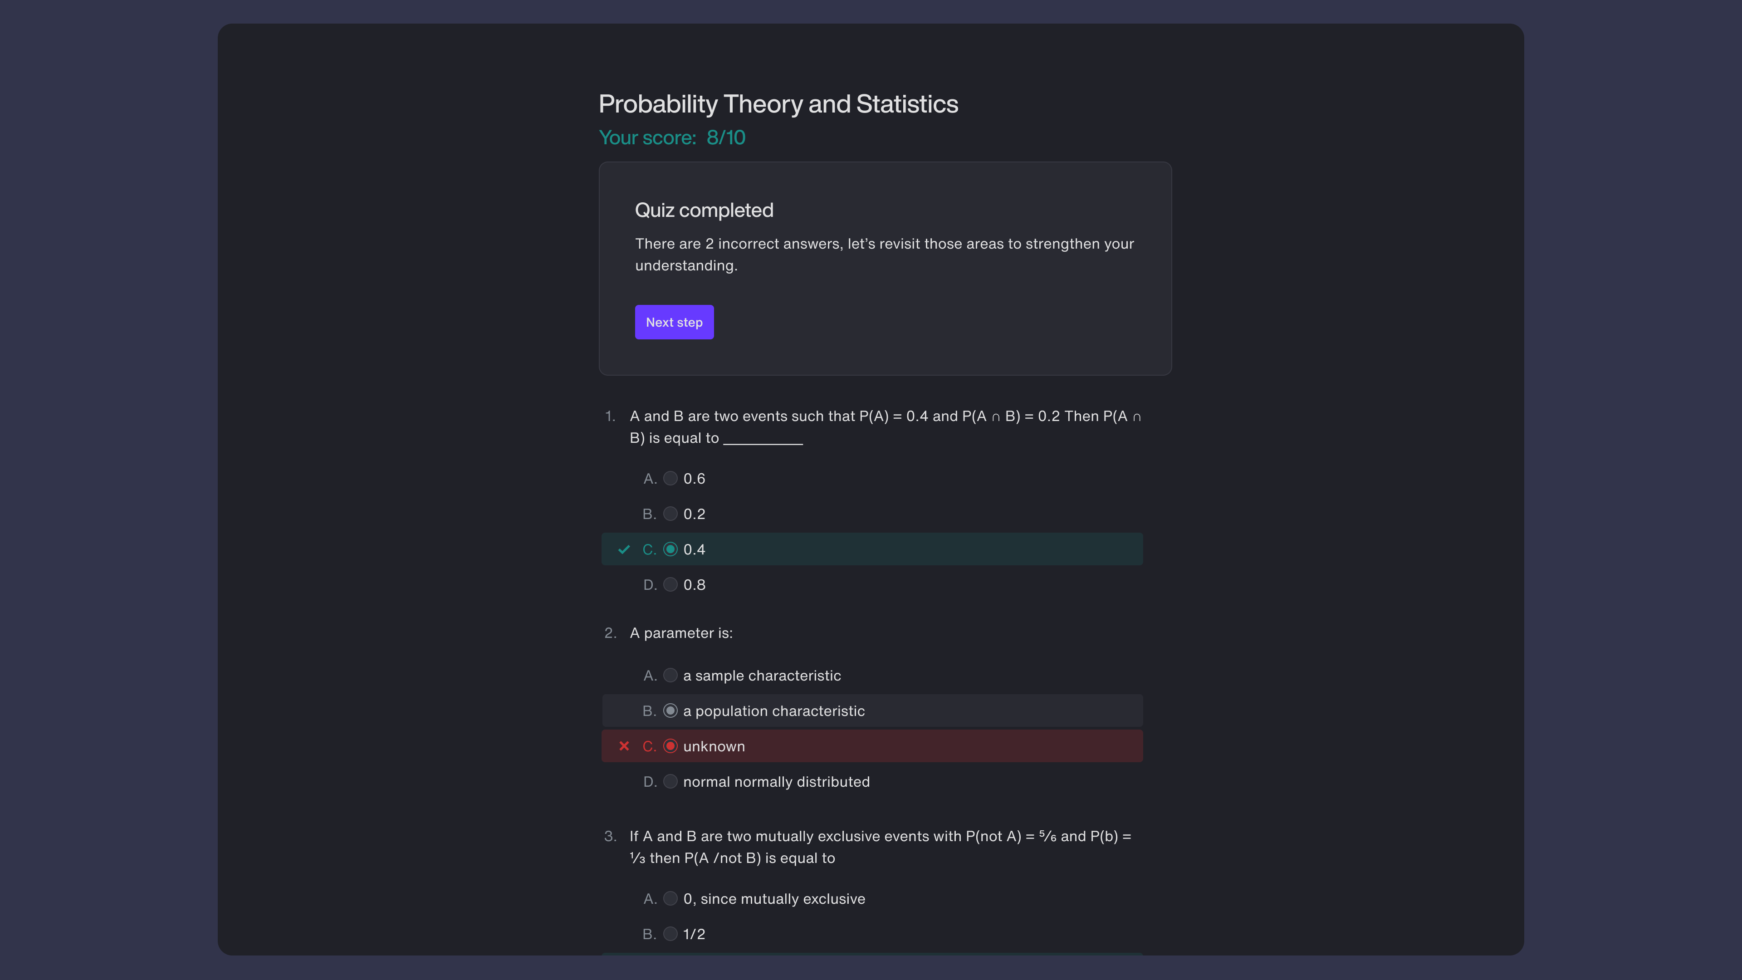The width and height of the screenshot is (1742, 980).
Task: Click the 'Probability Theory and Statistics' title
Action: 778,104
